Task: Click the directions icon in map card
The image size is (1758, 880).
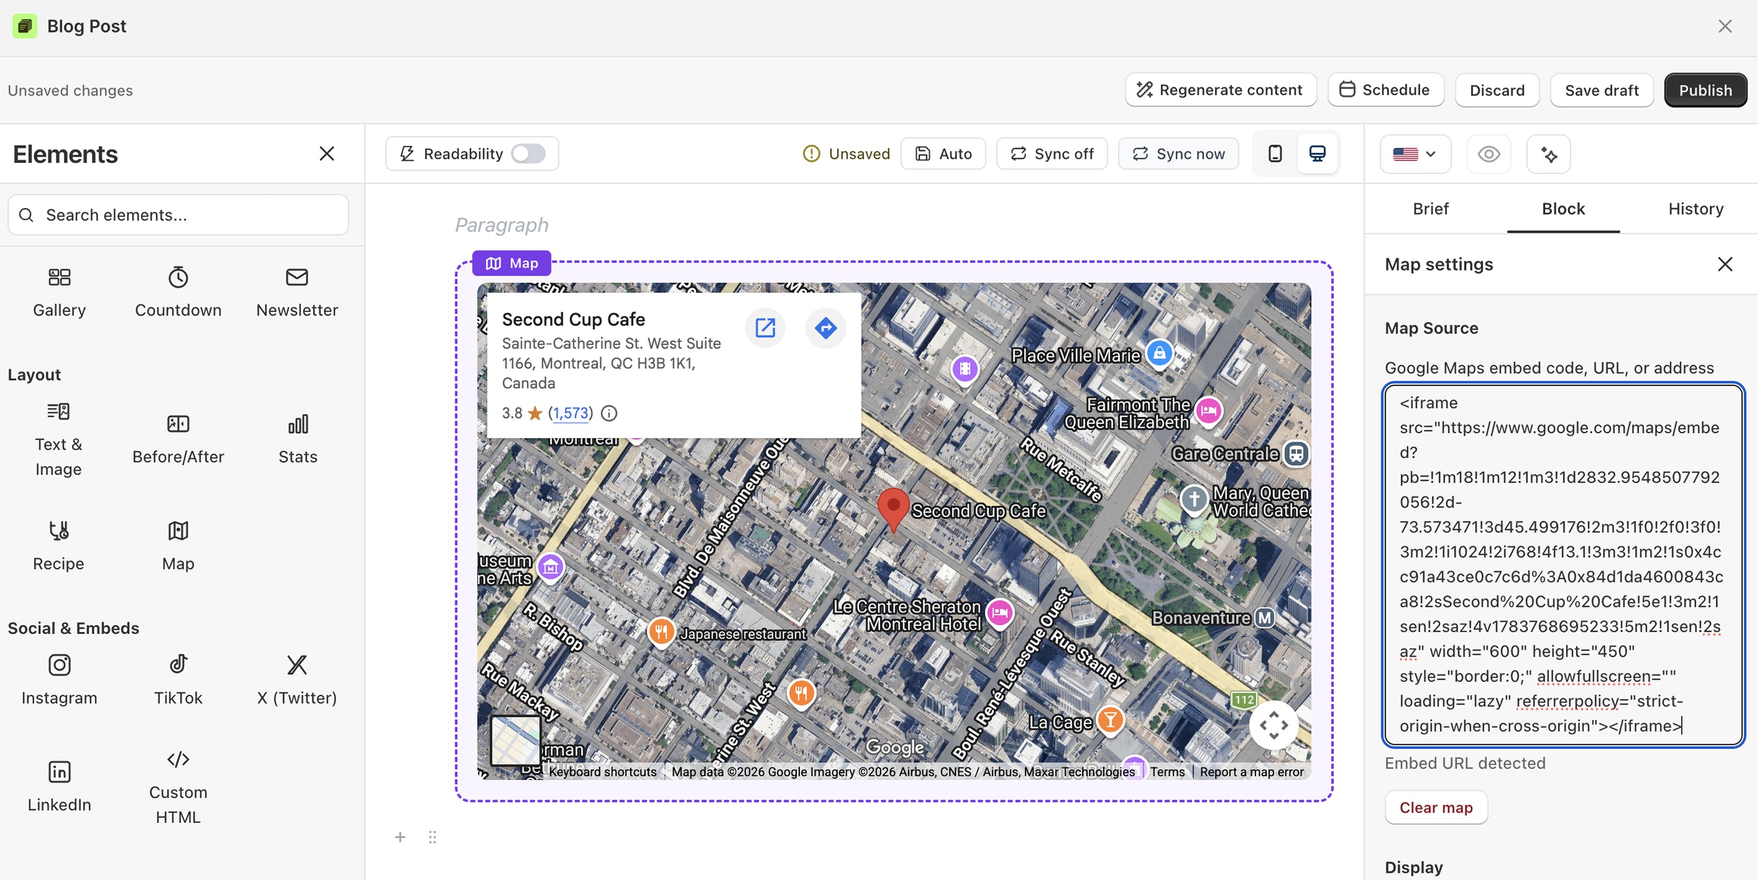Action: click(826, 328)
